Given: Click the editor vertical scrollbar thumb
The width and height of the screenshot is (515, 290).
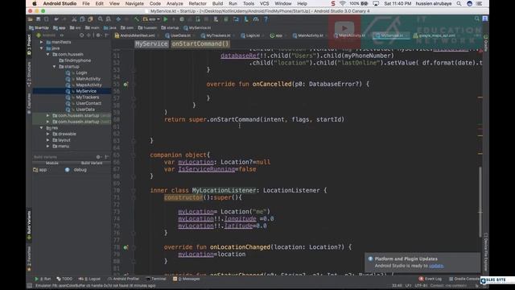Looking at the screenshot, I should pyautogui.click(x=480, y=201).
